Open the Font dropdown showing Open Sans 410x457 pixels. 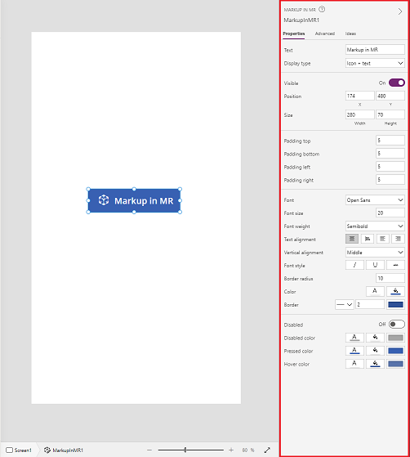pos(375,200)
